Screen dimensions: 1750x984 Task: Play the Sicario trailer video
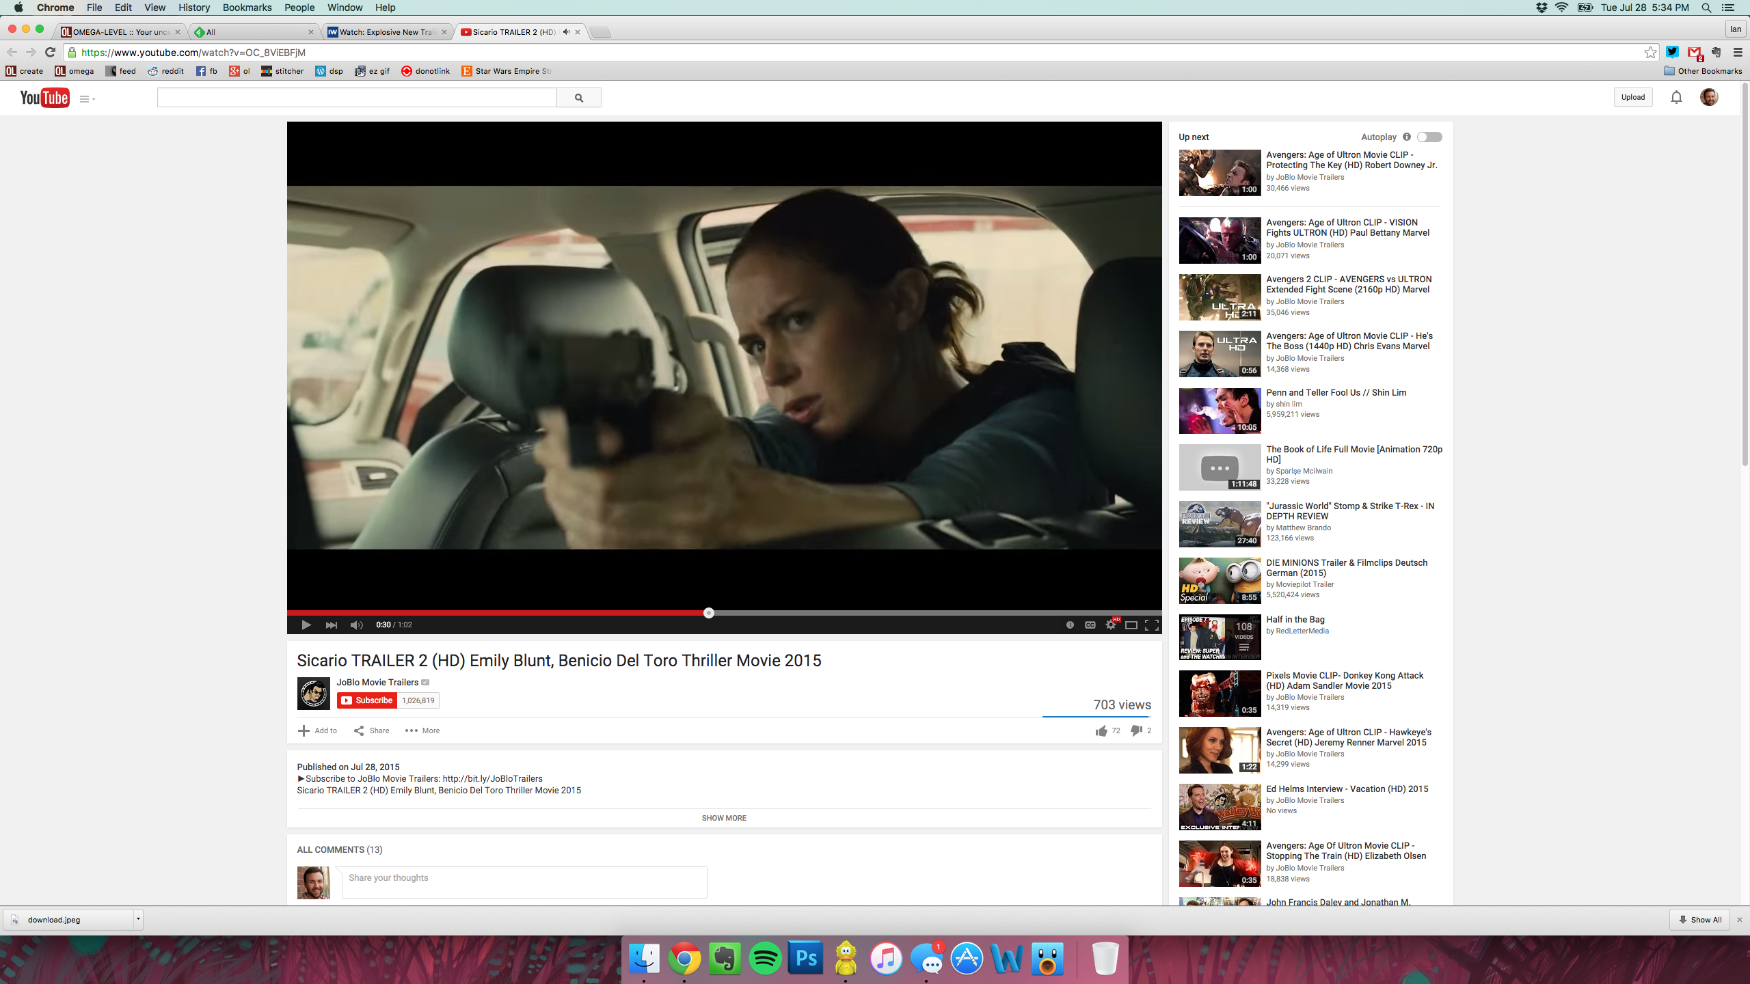[x=306, y=625]
